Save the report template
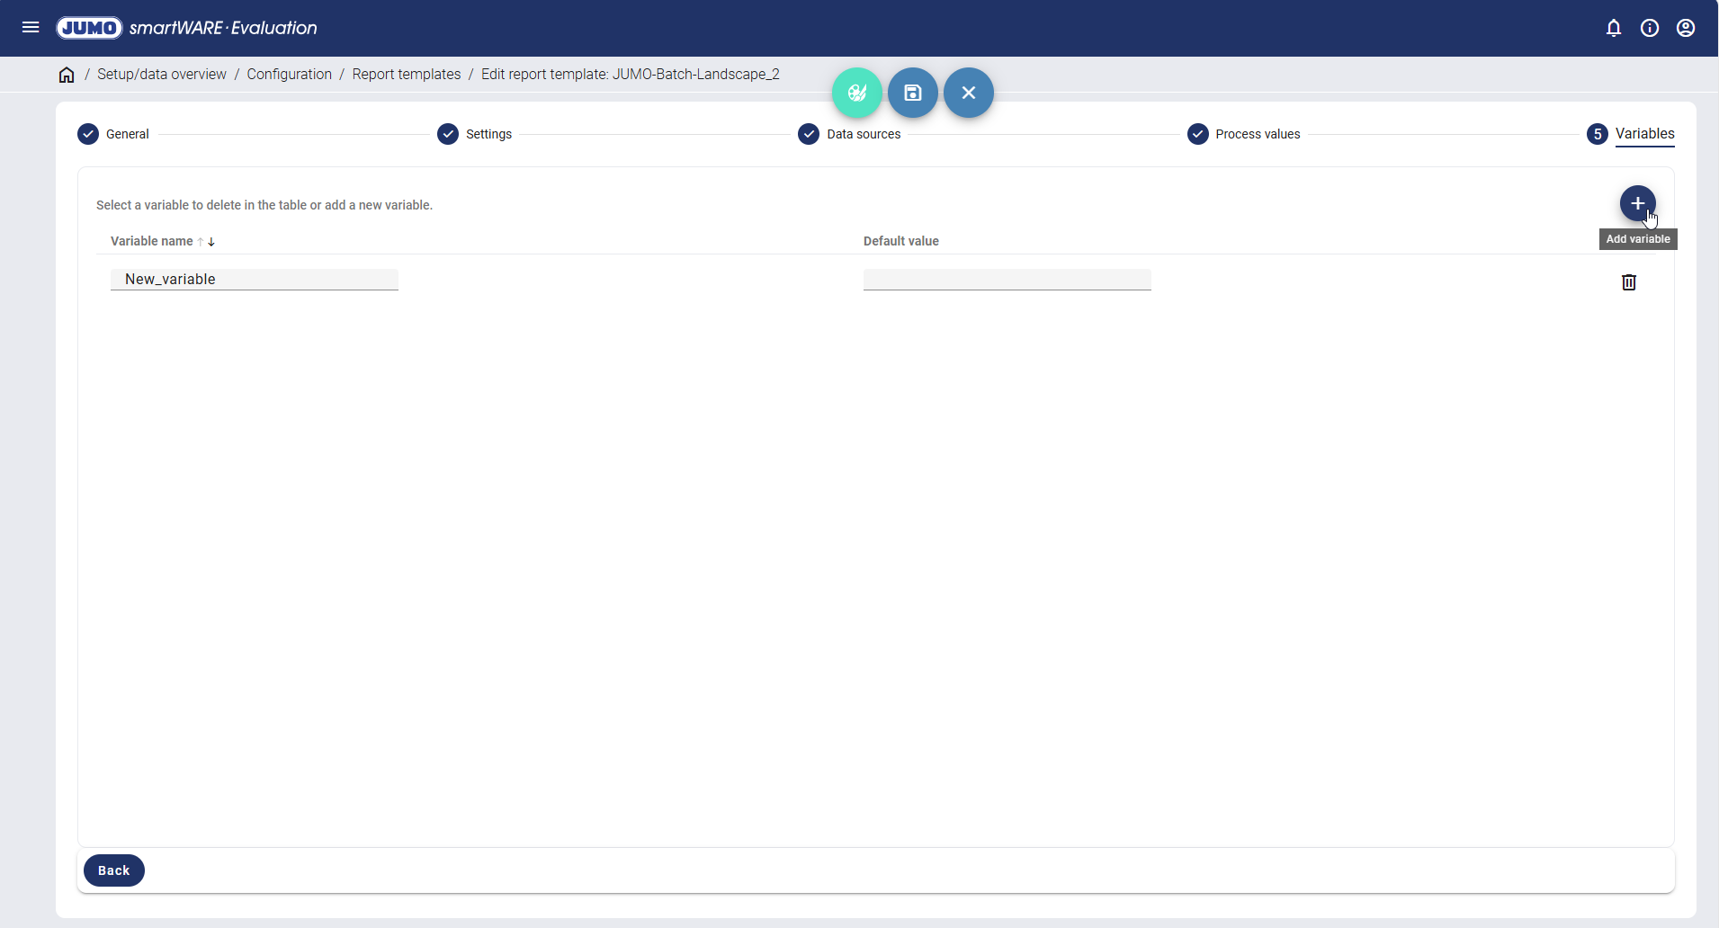The height and width of the screenshot is (928, 1719). [913, 93]
